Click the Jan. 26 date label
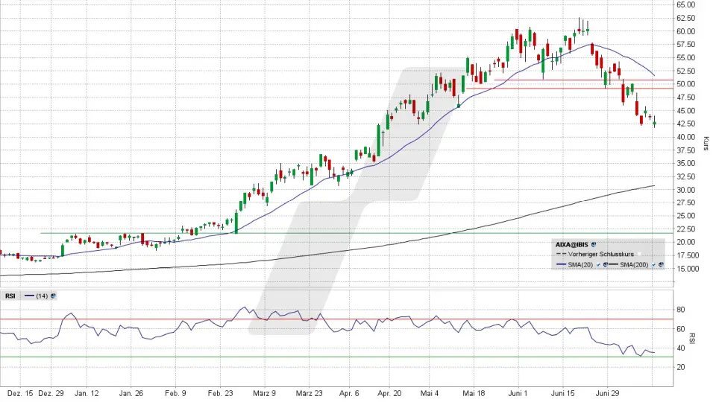 (131, 393)
